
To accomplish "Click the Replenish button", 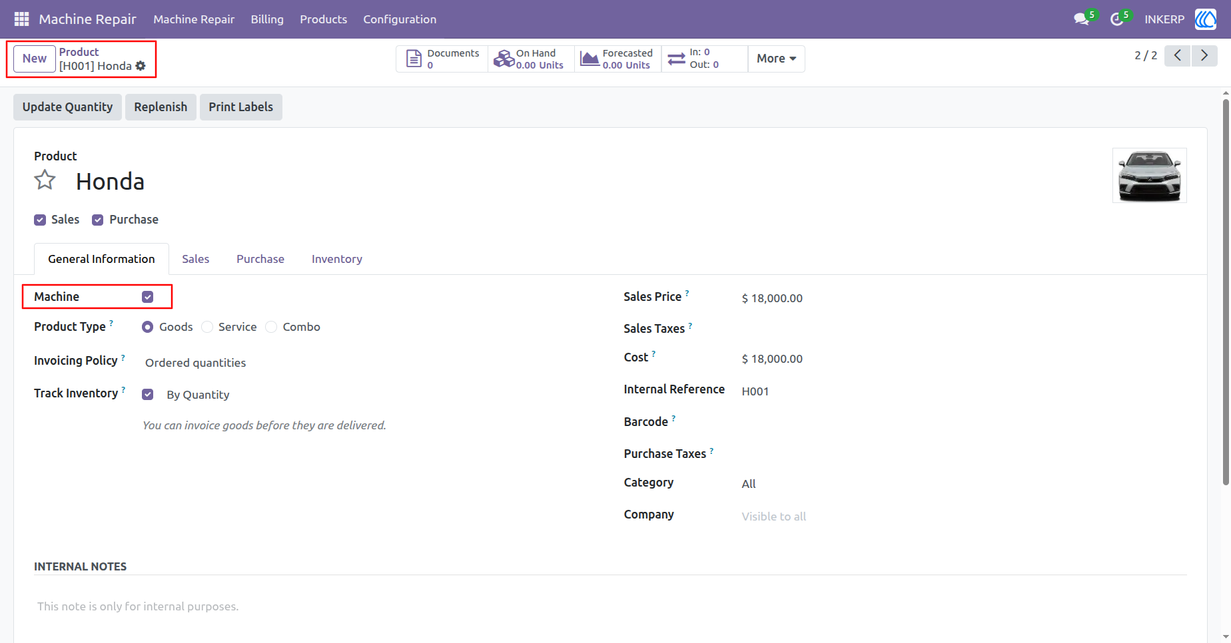I will pyautogui.click(x=161, y=107).
